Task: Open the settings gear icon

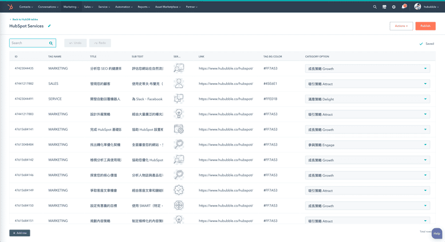Action: (393, 7)
